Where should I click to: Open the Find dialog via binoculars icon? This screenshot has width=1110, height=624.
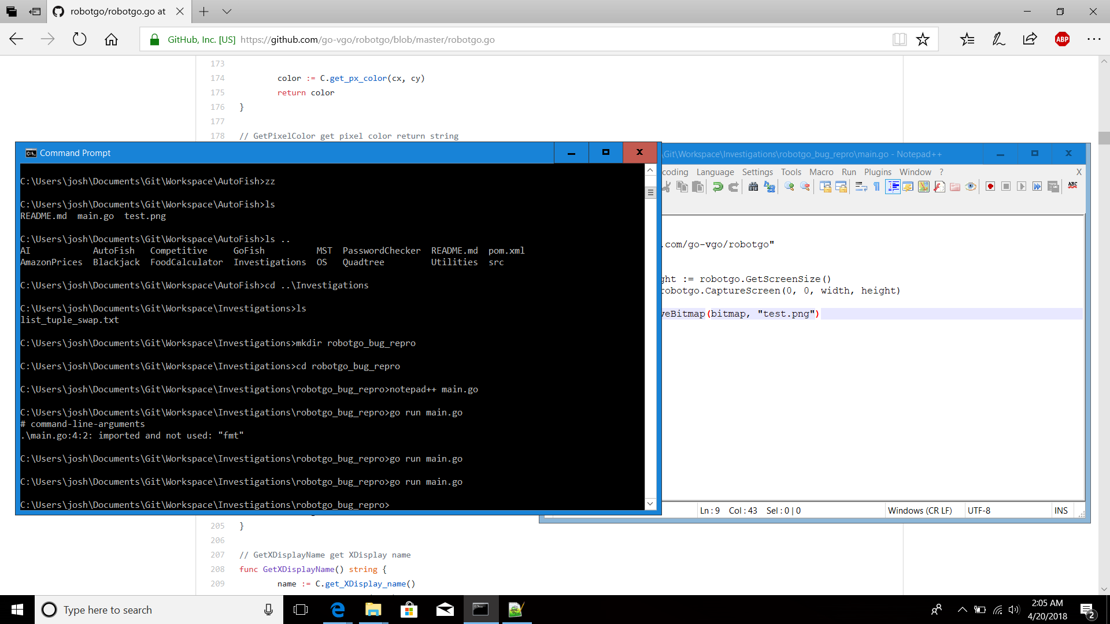click(x=753, y=186)
